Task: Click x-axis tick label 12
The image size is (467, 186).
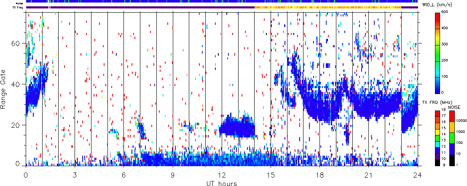Action: [x=222, y=175]
